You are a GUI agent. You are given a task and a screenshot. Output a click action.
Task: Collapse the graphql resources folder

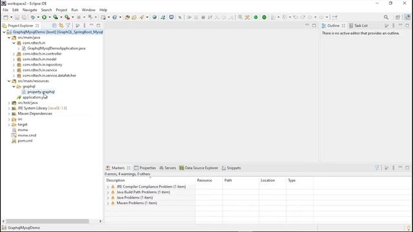pyautogui.click(x=14, y=86)
